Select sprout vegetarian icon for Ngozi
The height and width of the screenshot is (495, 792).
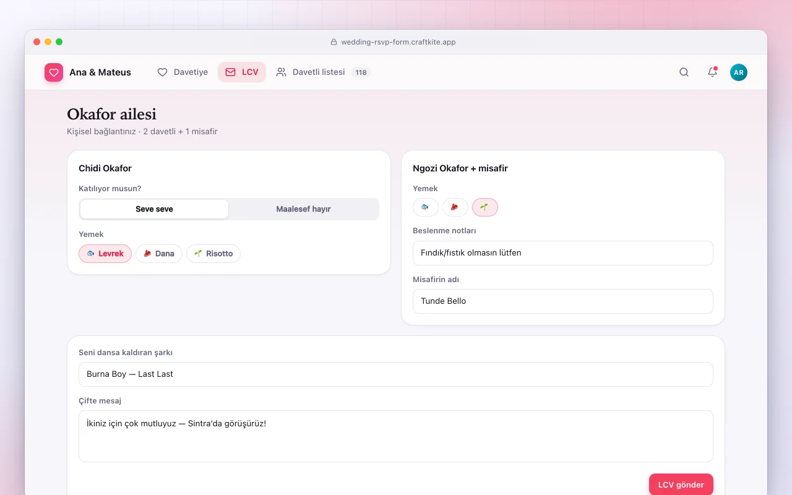(x=485, y=207)
